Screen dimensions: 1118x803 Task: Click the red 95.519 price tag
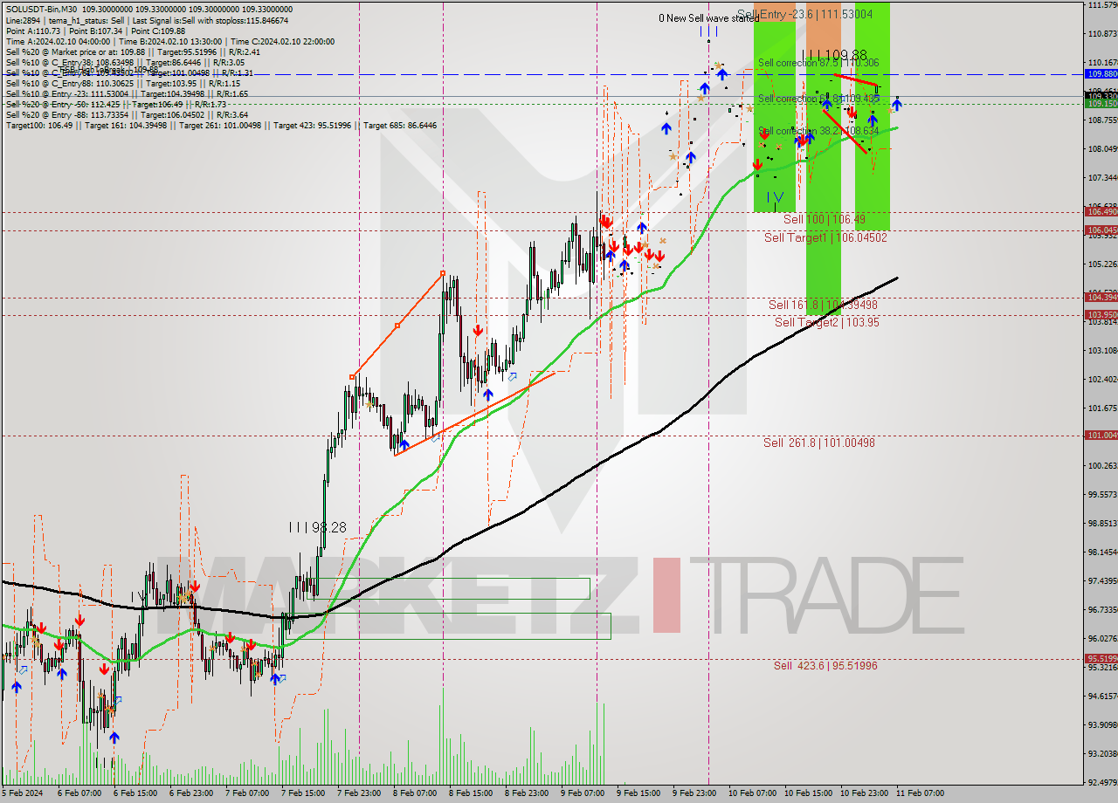1101,659
